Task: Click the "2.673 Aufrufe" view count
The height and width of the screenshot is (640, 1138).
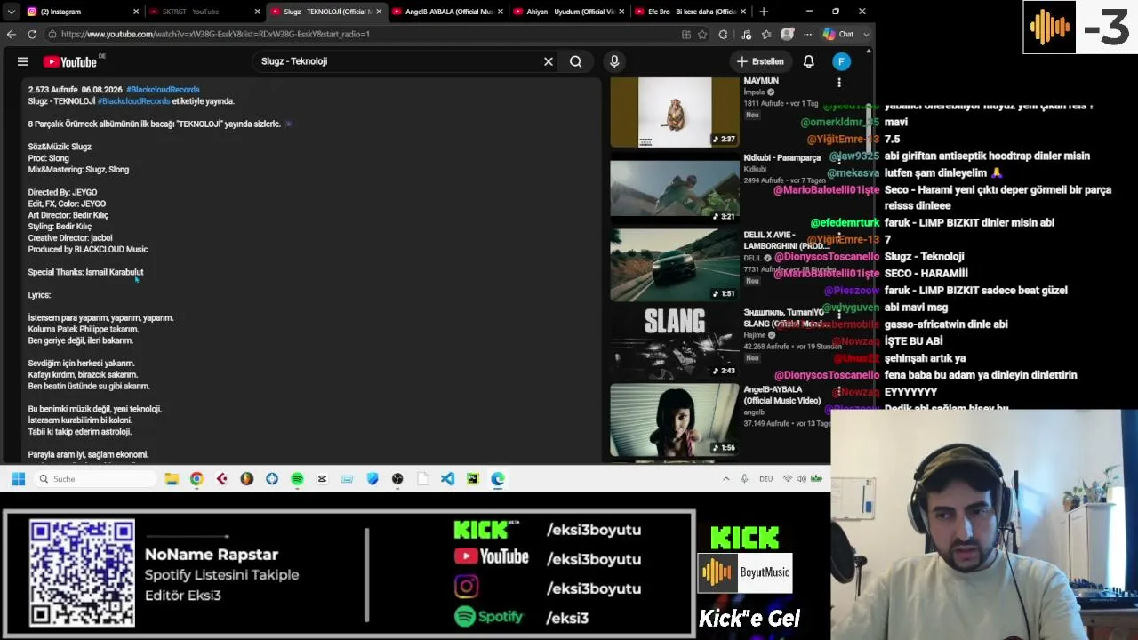Action: point(52,90)
